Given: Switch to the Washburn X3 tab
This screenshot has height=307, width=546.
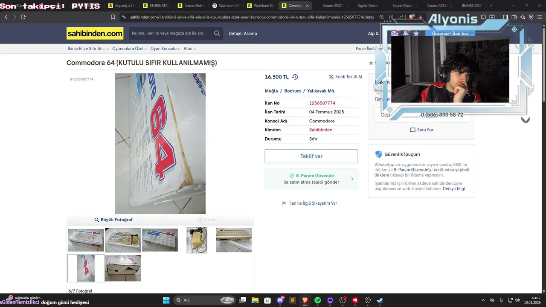Looking at the screenshot, I should 225,6.
